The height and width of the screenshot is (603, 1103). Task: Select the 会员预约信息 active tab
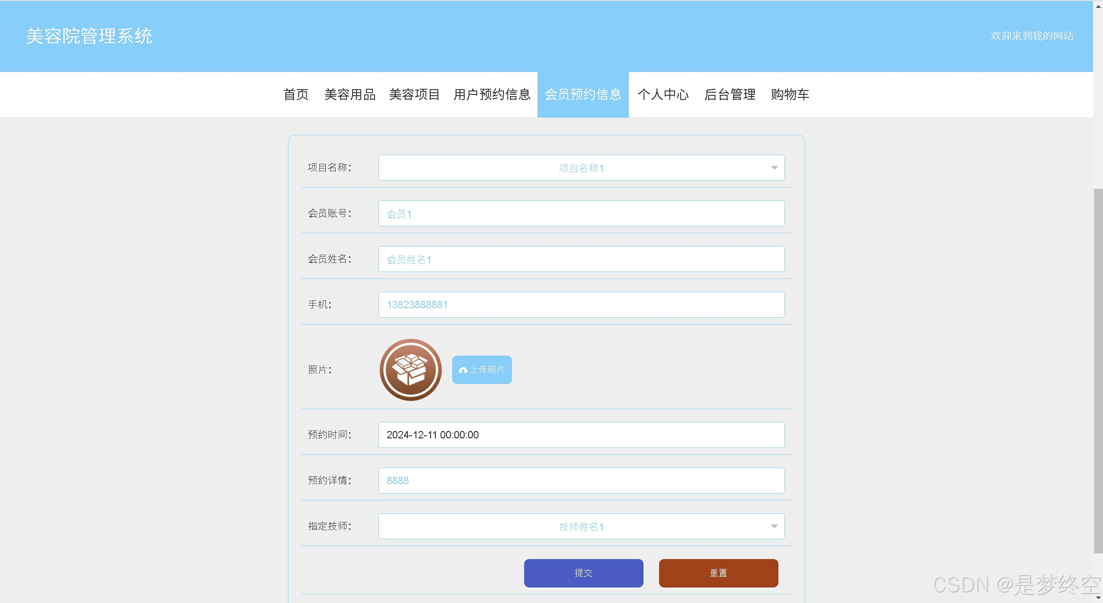[x=583, y=94]
